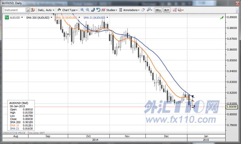The image size is (241, 144).
Task: Click the green FX icon beside AUDUSD
Action: coord(7,17)
